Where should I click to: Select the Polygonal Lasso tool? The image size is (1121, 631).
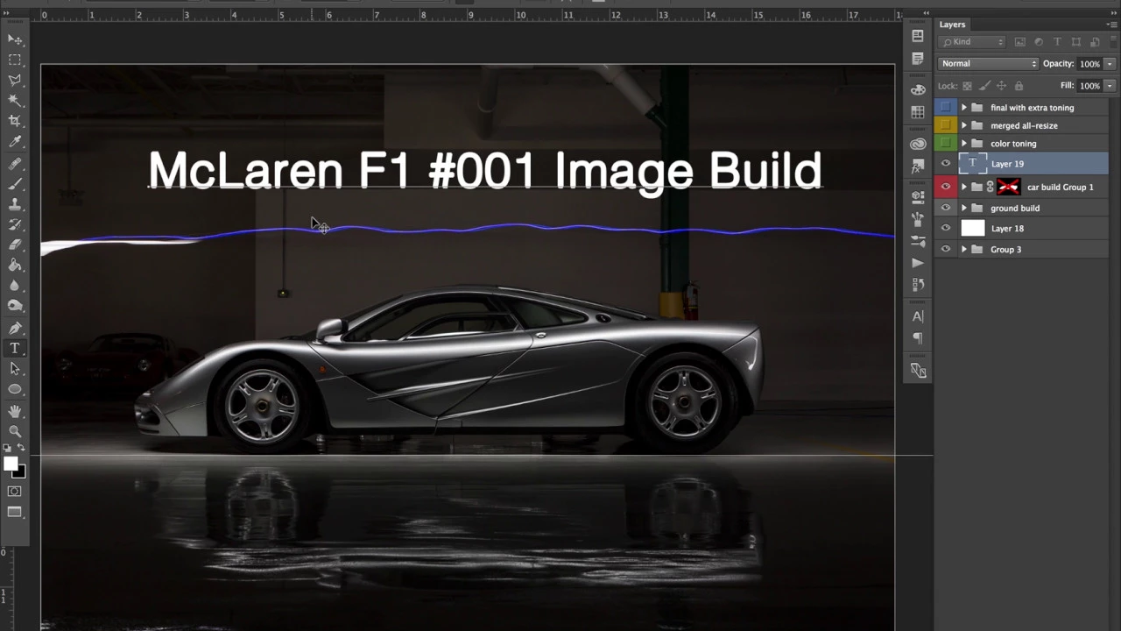coord(15,80)
